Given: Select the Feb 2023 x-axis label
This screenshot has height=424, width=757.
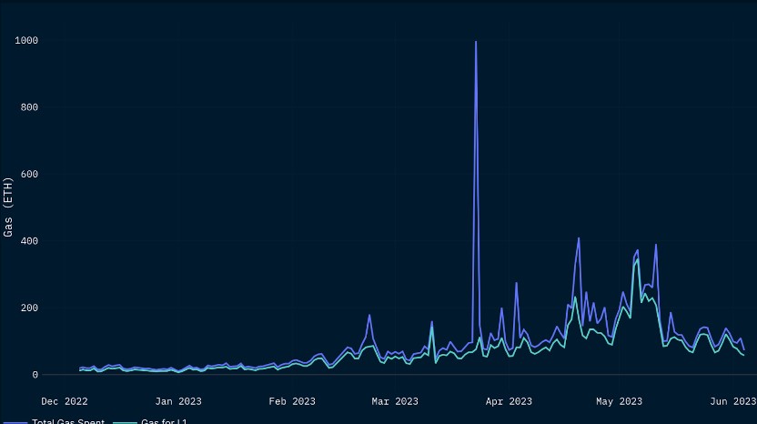Looking at the screenshot, I should tap(292, 400).
